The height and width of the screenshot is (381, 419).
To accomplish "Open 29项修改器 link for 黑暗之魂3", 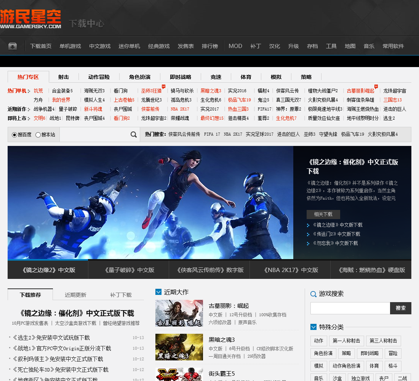I will [256, 356].
